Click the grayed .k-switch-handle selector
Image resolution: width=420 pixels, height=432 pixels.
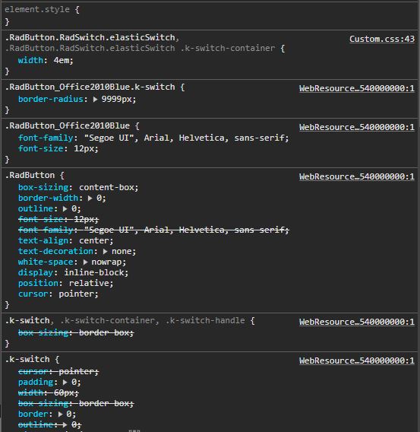click(x=205, y=321)
